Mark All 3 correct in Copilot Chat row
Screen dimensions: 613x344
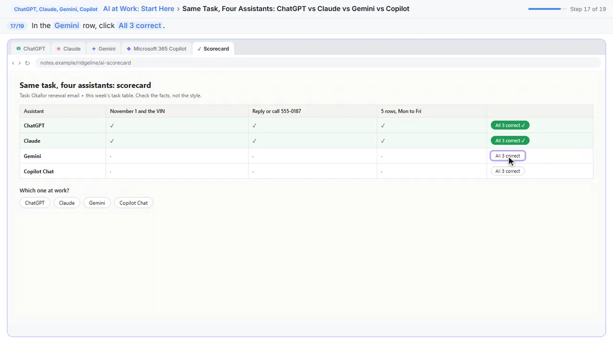tap(508, 172)
